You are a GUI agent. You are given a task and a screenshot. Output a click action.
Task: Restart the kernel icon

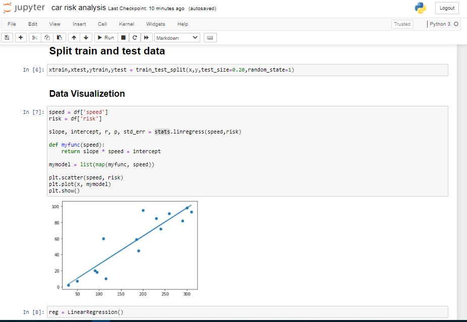(135, 37)
